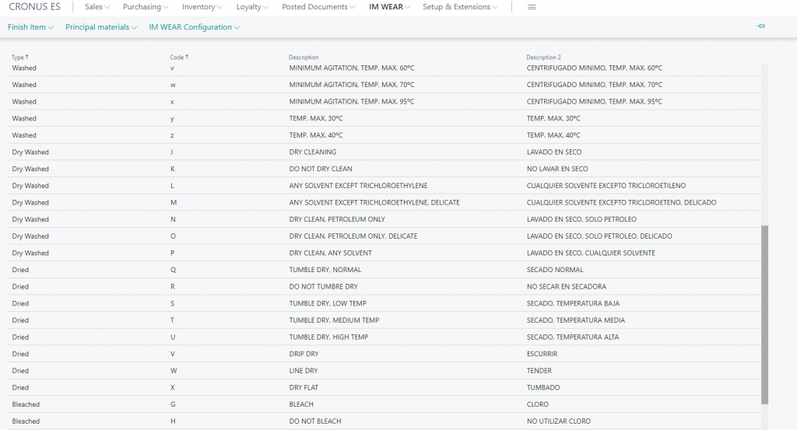Click 'SECADO, TEMPERATURA ALTA' cell
797x430 pixels.
[x=573, y=336]
